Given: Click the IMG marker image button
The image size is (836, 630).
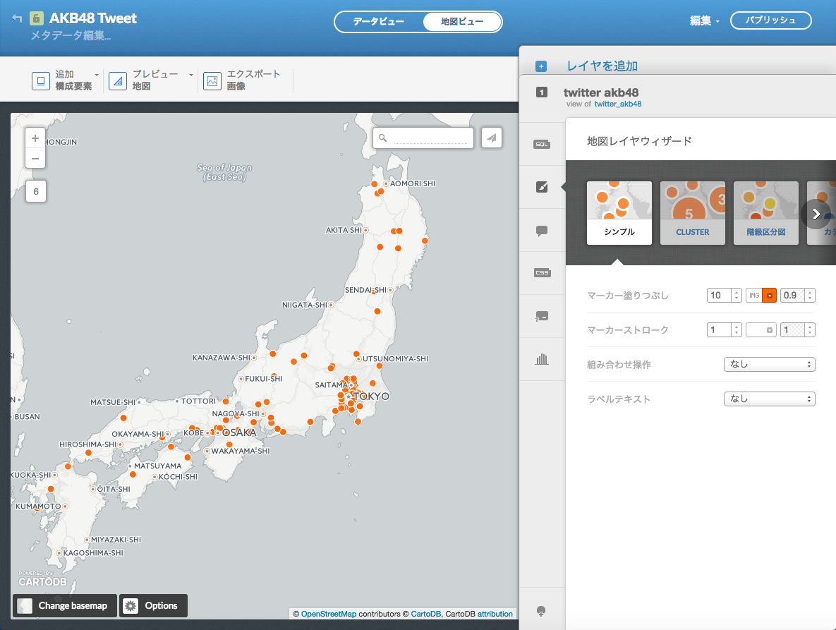Looking at the screenshot, I should click(754, 296).
